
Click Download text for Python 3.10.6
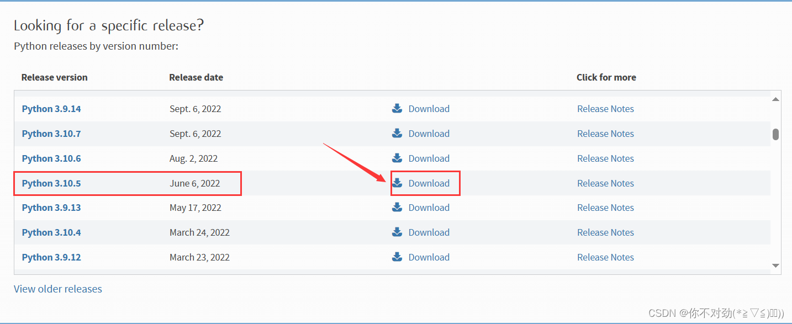pyautogui.click(x=429, y=158)
